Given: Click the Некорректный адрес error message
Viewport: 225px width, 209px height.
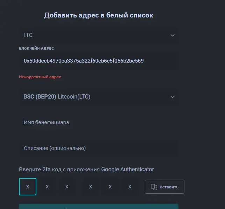Looking at the screenshot, I should point(40,77).
